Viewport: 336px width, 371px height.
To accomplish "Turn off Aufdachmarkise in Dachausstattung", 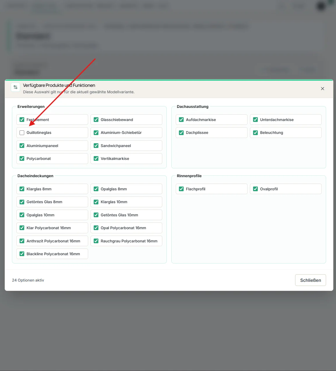I will 181,120.
